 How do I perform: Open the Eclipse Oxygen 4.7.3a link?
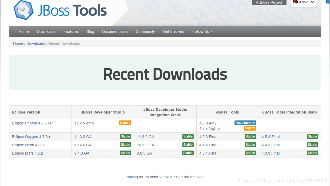click(31, 137)
